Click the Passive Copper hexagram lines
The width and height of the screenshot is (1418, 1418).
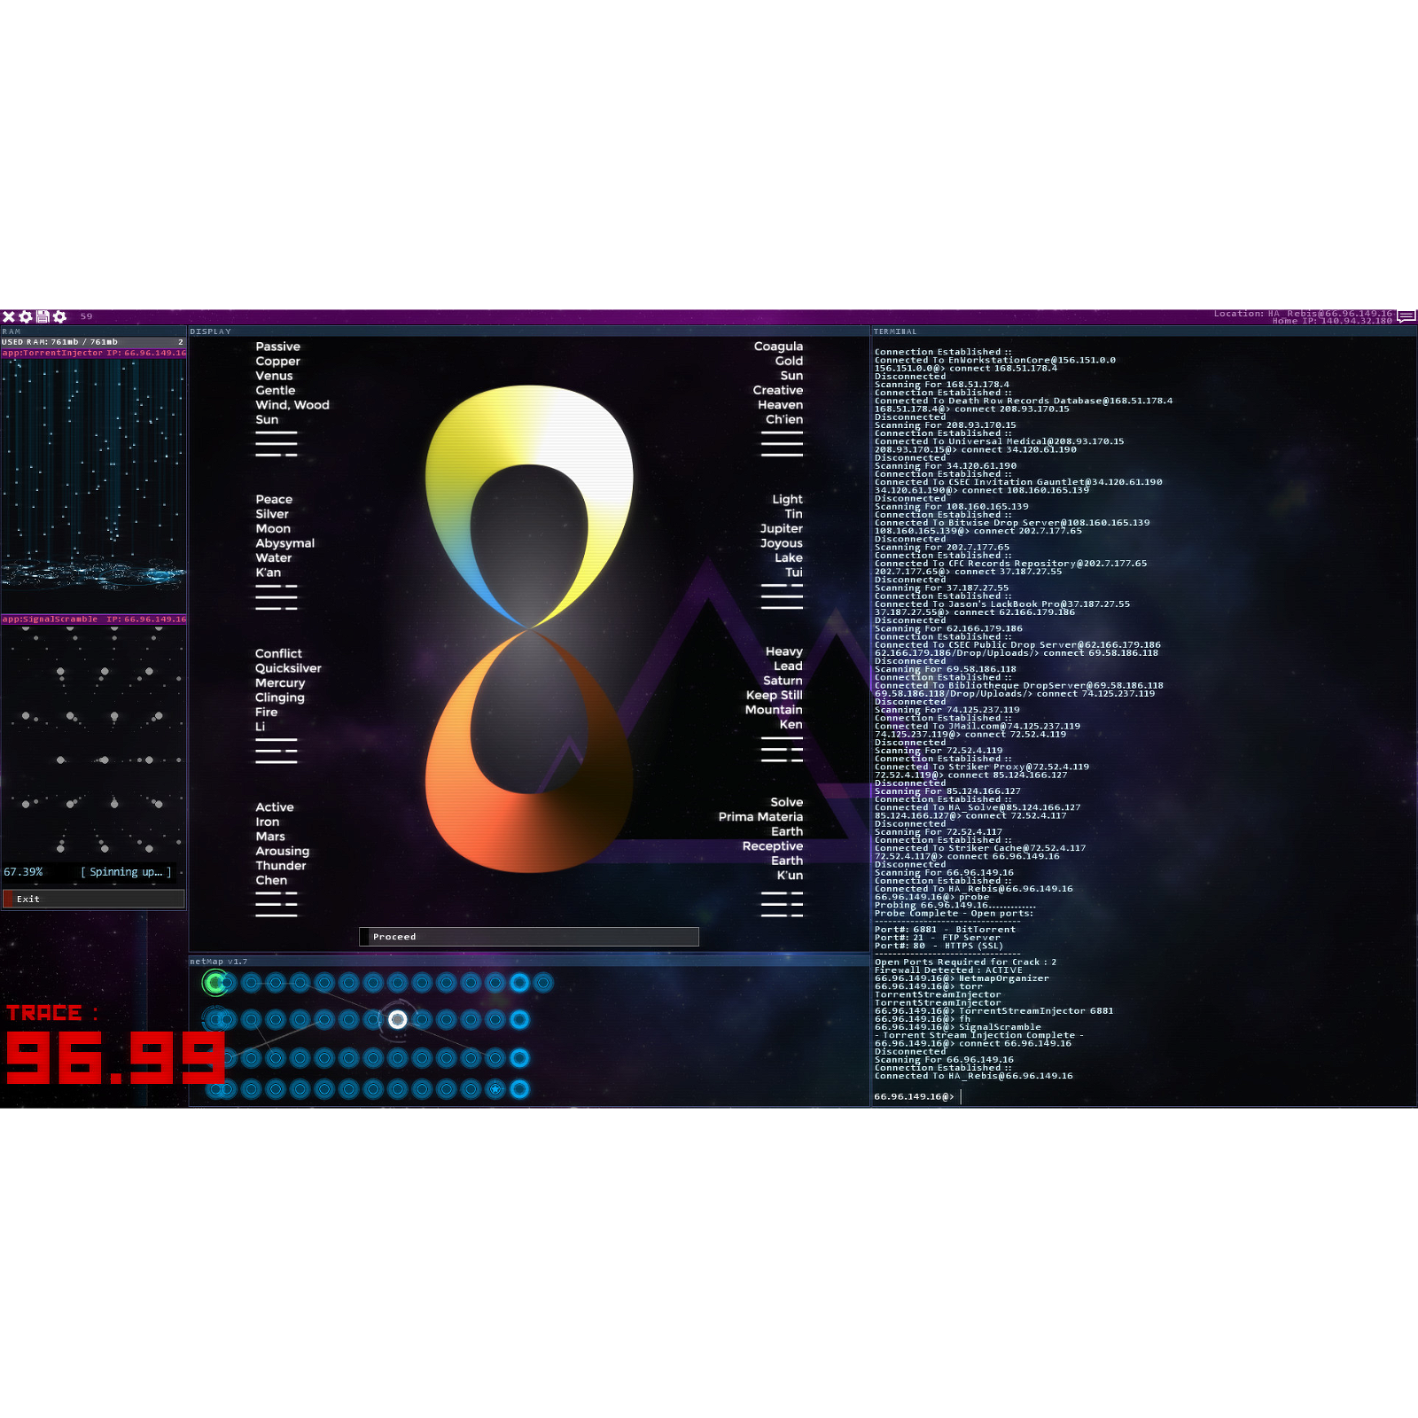click(x=277, y=444)
